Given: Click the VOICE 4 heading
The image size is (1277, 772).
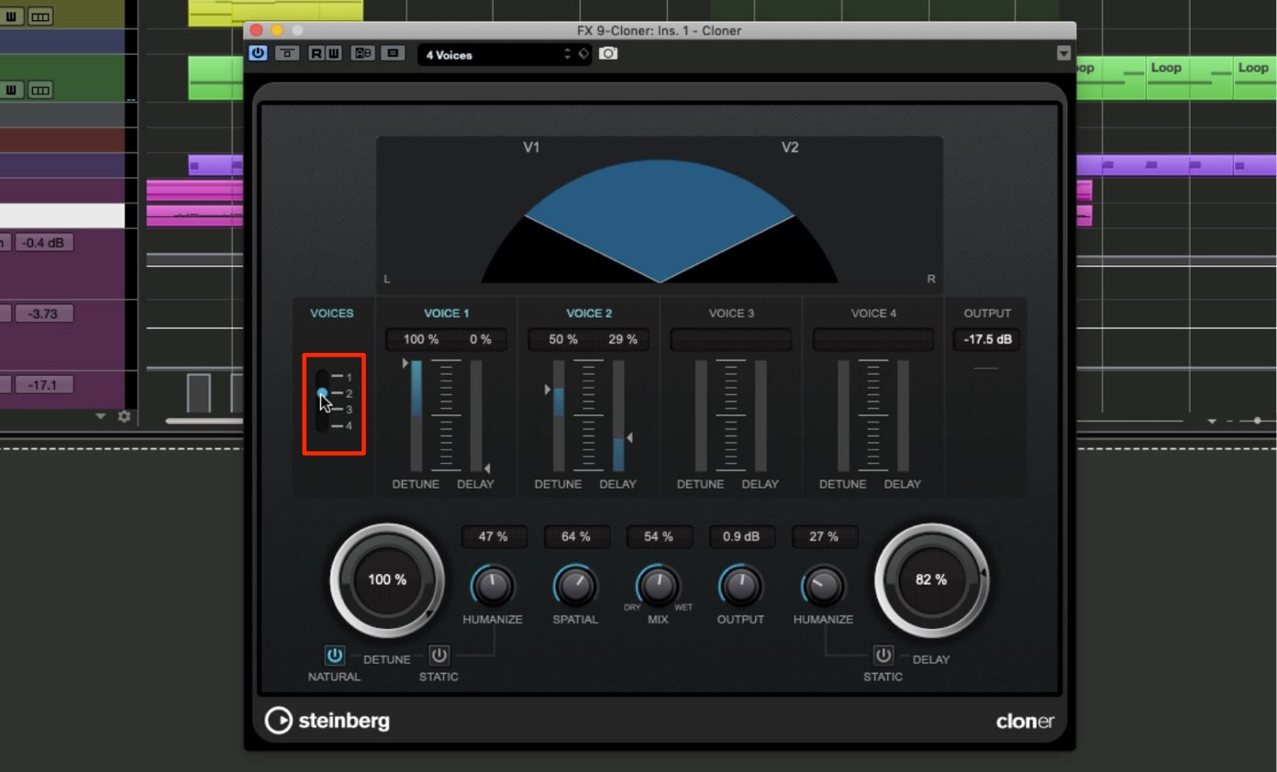Looking at the screenshot, I should point(873,314).
